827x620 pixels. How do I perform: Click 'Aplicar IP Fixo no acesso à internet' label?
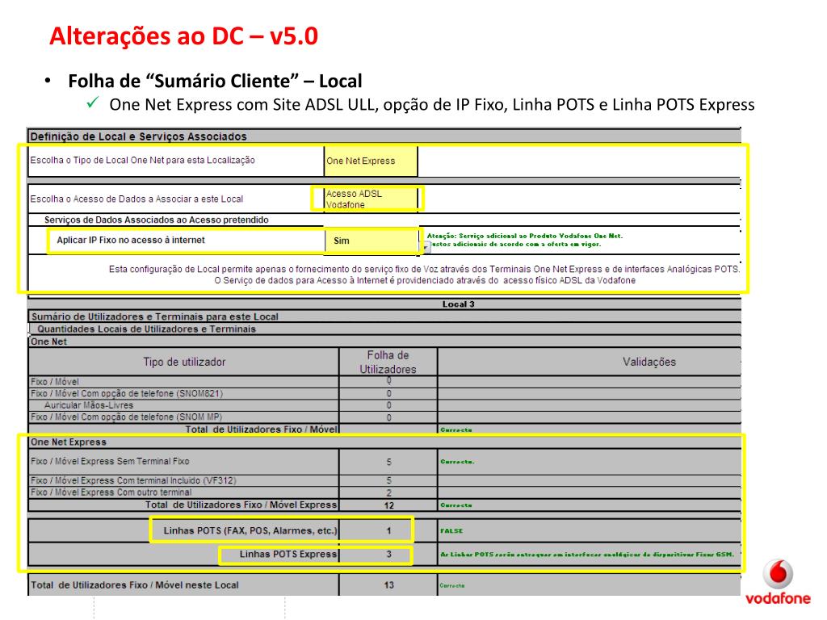pos(131,241)
